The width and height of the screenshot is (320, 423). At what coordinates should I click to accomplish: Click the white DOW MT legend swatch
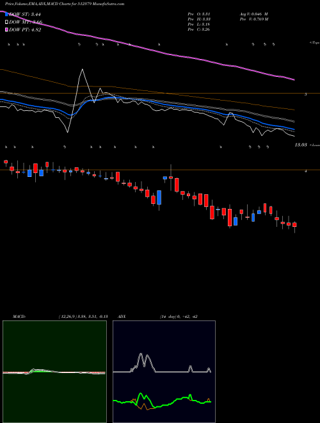coord(6,22)
